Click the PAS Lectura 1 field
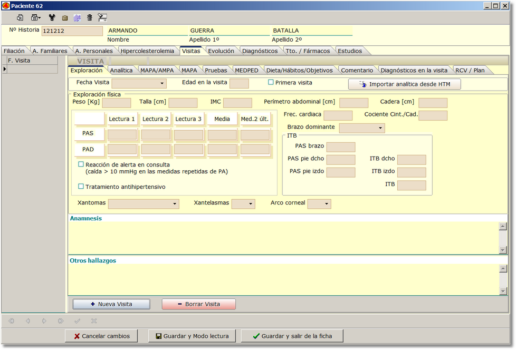The height and width of the screenshot is (350, 516). pos(122,134)
